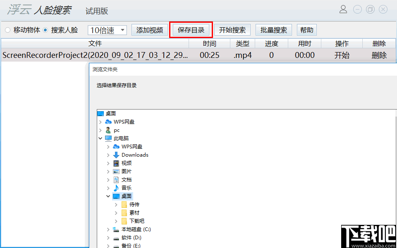Collapse the 桌面 node under 此电脑
Viewport: 397px width, 248px height.
point(108,196)
